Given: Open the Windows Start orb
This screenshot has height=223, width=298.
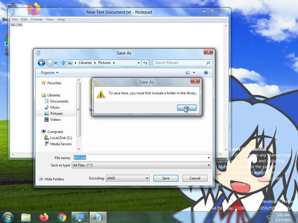Looking at the screenshot, I should [7, 217].
